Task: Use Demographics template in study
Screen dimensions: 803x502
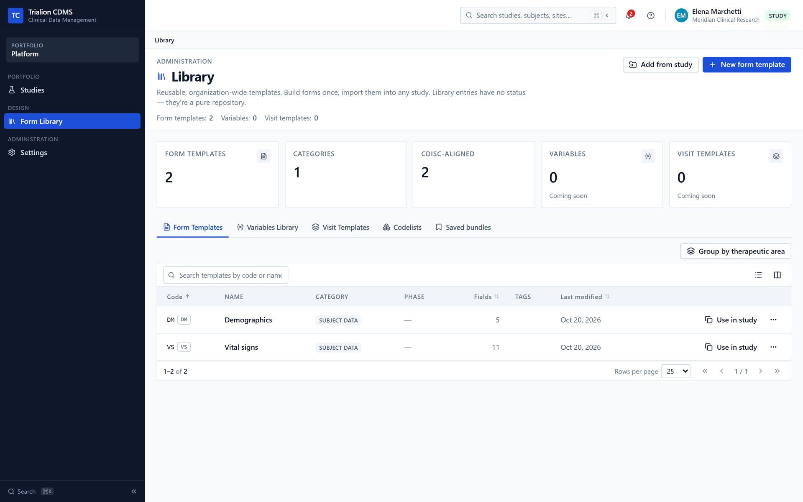Action: coord(731,320)
